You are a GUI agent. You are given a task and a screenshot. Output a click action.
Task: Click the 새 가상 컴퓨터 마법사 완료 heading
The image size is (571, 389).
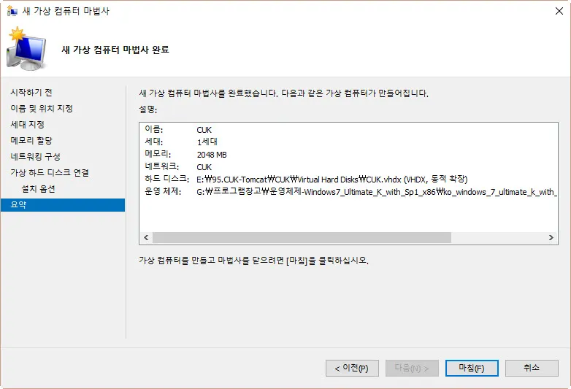pos(115,50)
